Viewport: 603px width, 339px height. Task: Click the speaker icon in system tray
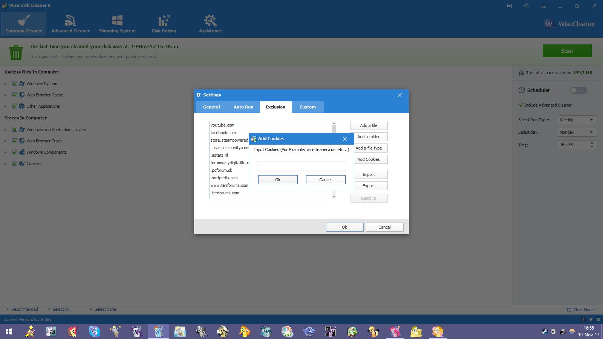tap(553, 331)
